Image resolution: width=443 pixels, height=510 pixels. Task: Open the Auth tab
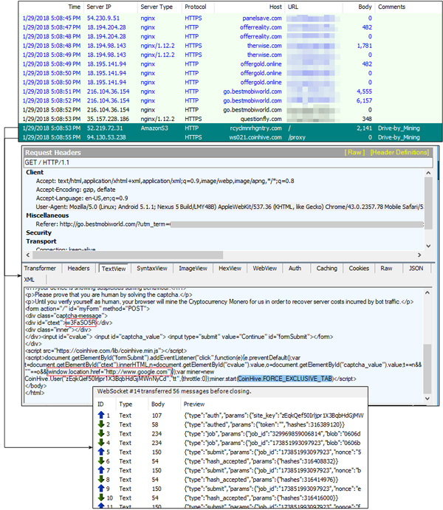click(x=295, y=269)
